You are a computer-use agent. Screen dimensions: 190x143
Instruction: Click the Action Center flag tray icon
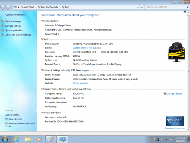162,140
